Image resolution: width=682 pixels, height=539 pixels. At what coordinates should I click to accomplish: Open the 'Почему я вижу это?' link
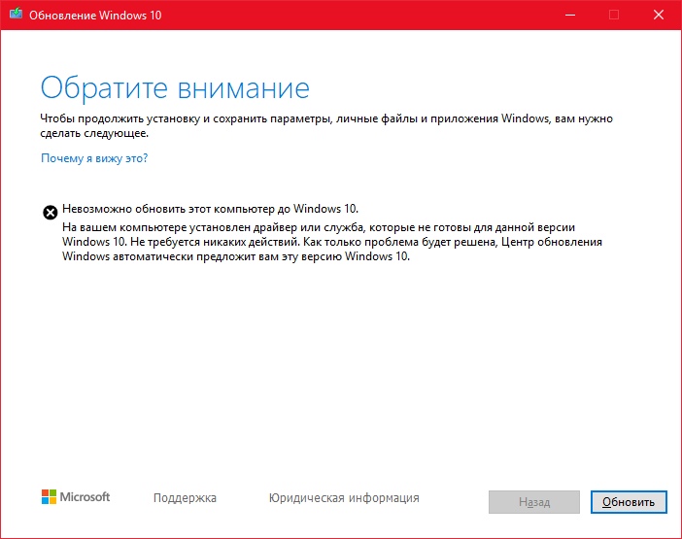pos(94,158)
